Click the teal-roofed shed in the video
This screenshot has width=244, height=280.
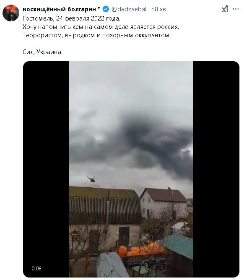point(177,246)
